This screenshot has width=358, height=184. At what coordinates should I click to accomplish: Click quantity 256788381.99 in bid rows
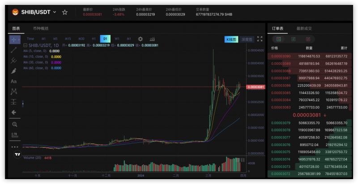tap(309, 174)
